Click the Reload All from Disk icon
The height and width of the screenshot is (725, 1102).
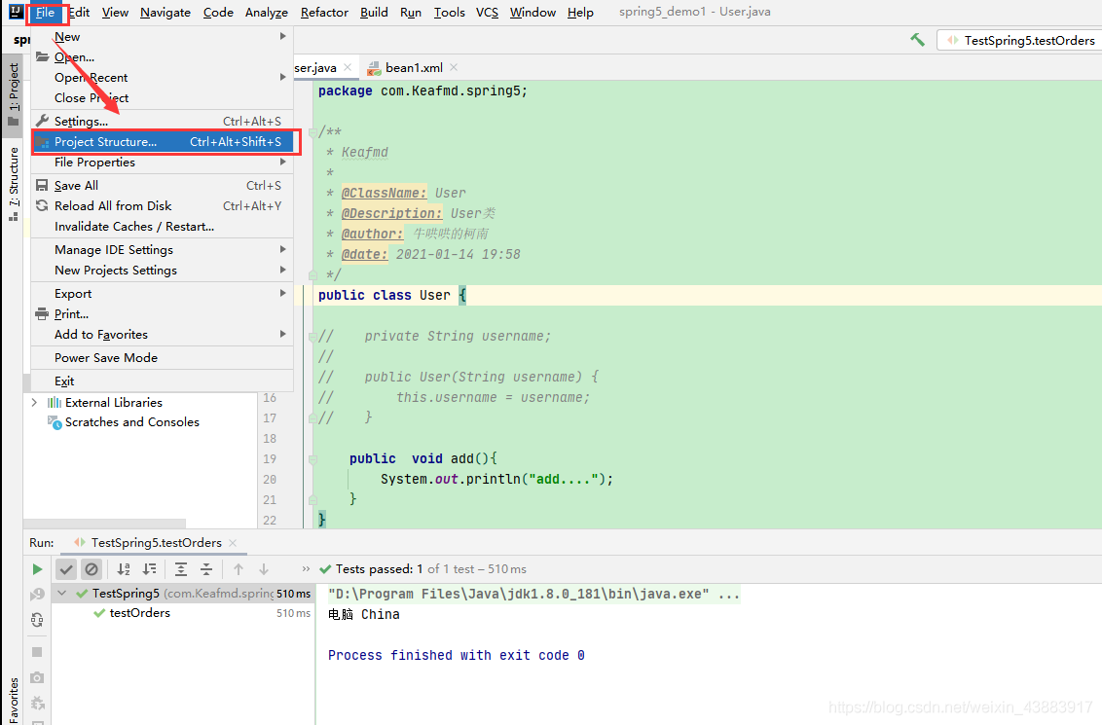coord(42,206)
